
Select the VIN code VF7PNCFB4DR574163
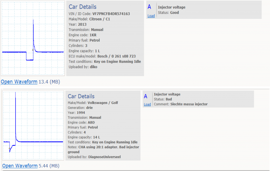111,14
